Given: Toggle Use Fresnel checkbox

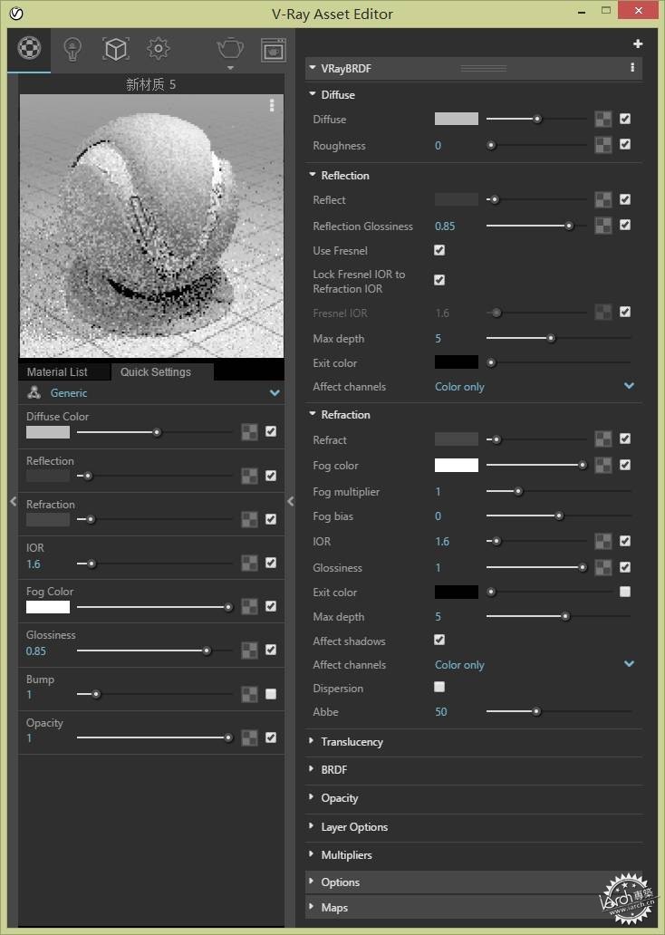Looking at the screenshot, I should pyautogui.click(x=439, y=250).
